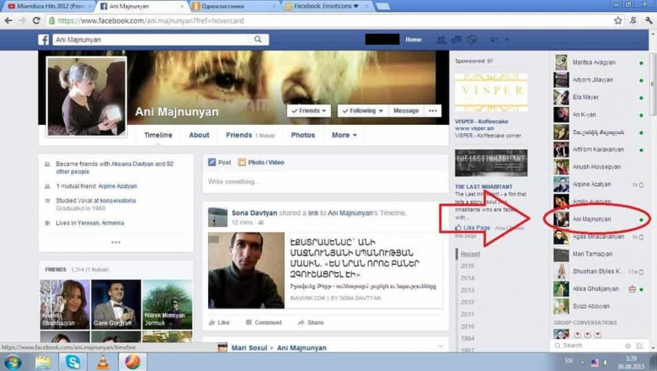Jump to 2013 in the timeline year list
Image resolution: width=657 pixels, height=371 pixels.
467,289
